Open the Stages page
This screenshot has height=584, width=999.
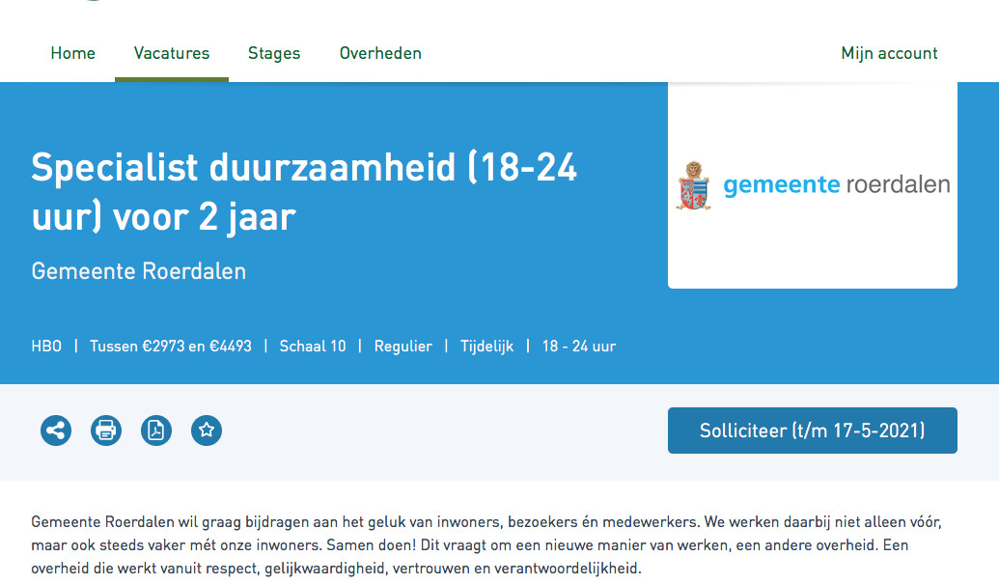[274, 53]
